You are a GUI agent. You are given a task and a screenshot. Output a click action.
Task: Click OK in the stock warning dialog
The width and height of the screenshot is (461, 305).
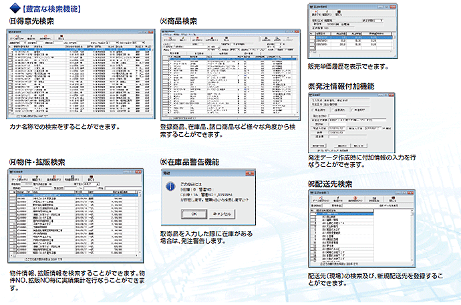click(x=194, y=214)
